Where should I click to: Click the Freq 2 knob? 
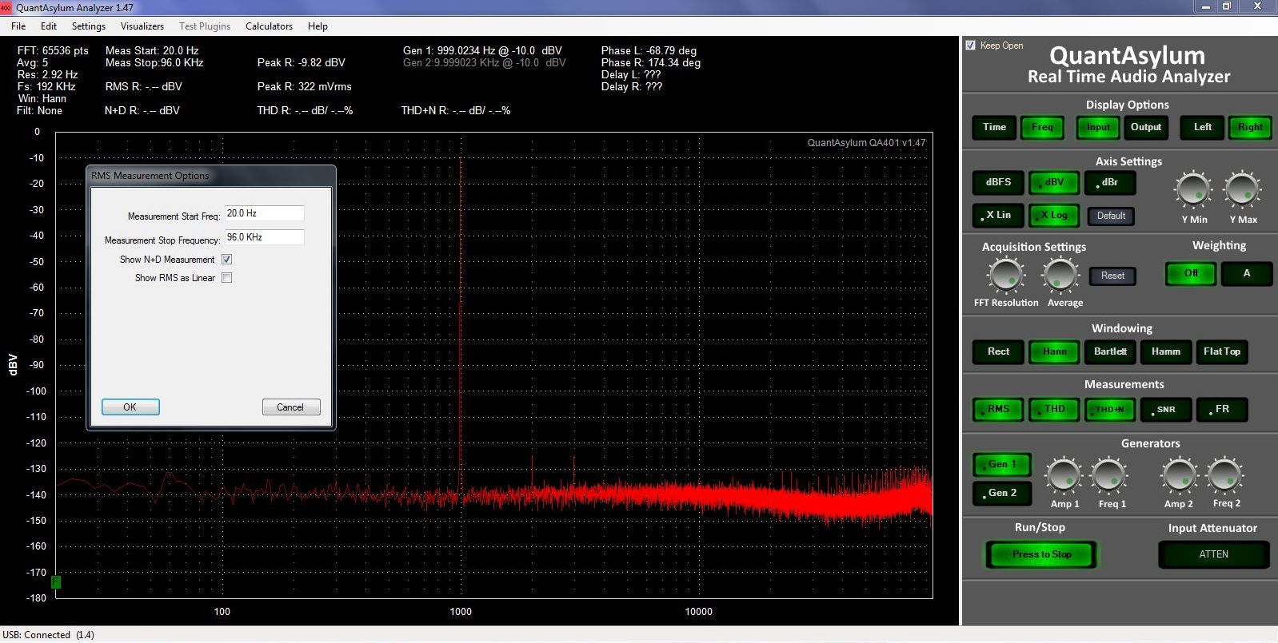[x=1225, y=476]
